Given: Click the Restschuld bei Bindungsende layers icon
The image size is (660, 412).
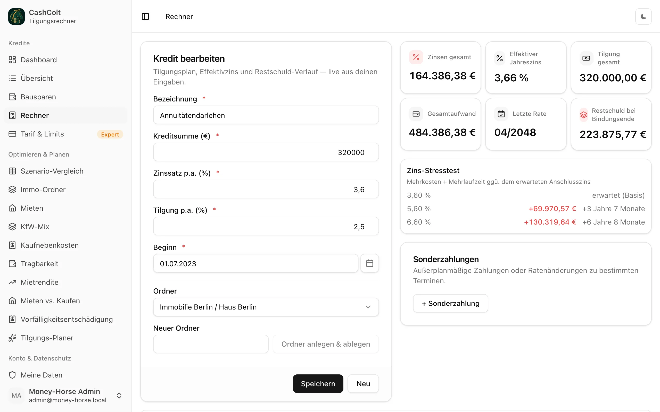Looking at the screenshot, I should pos(583,115).
